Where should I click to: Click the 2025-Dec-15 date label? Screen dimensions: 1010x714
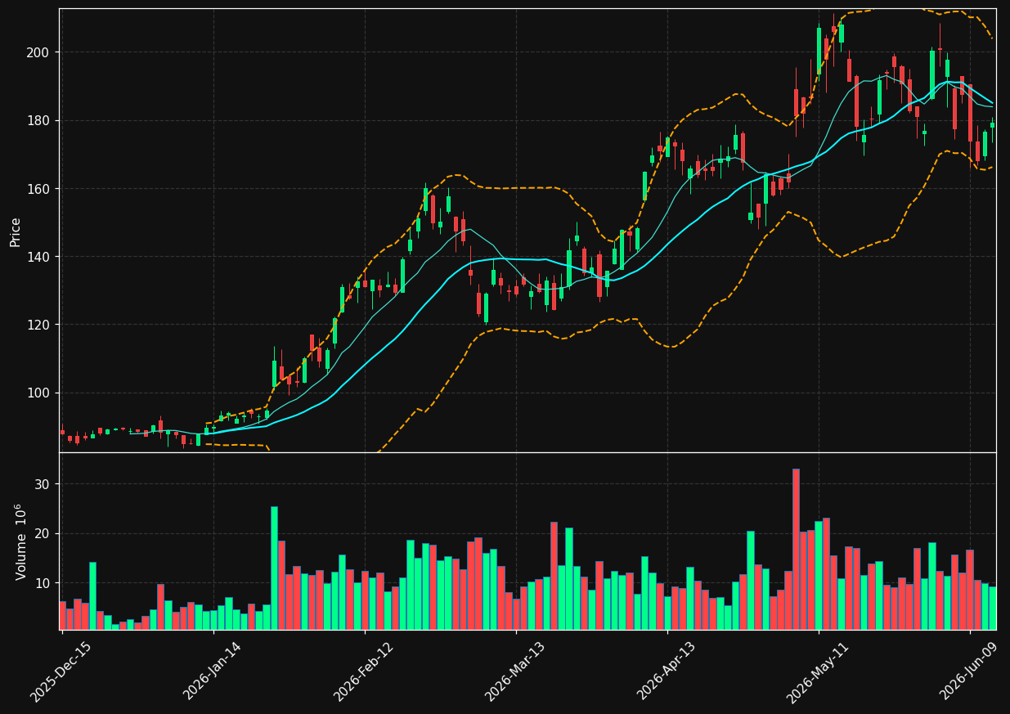61,671
